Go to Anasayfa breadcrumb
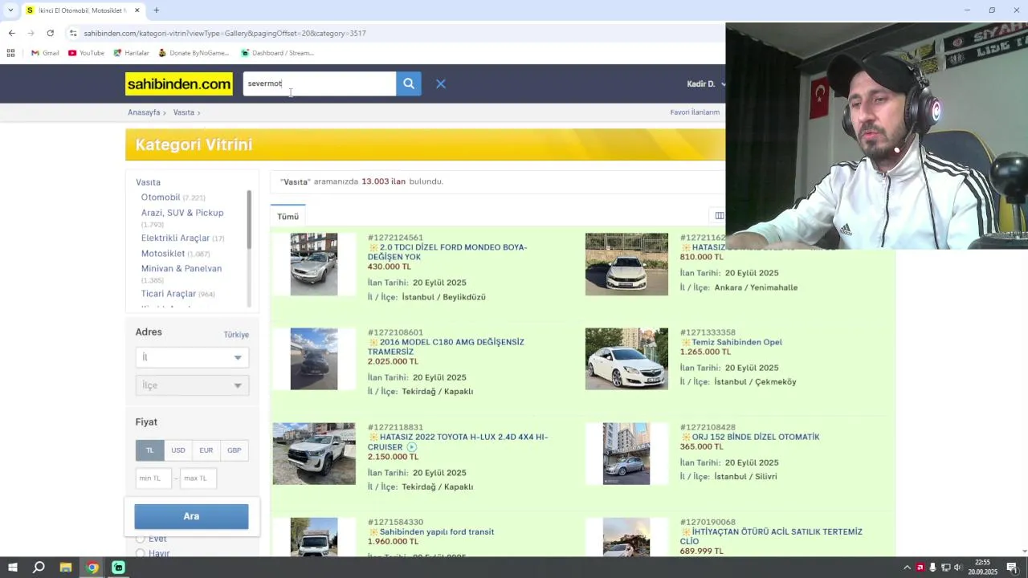 (x=144, y=112)
